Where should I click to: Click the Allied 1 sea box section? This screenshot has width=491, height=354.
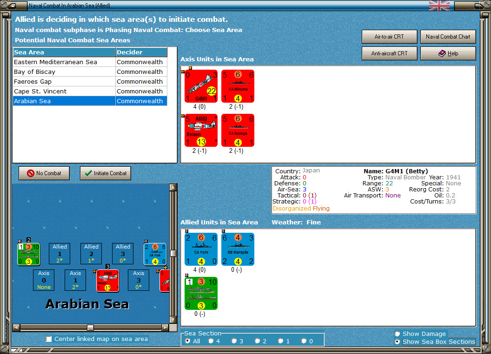60,254
